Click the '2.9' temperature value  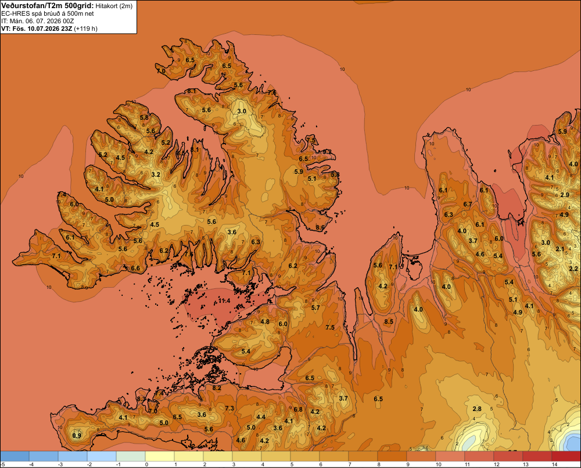tap(565, 195)
